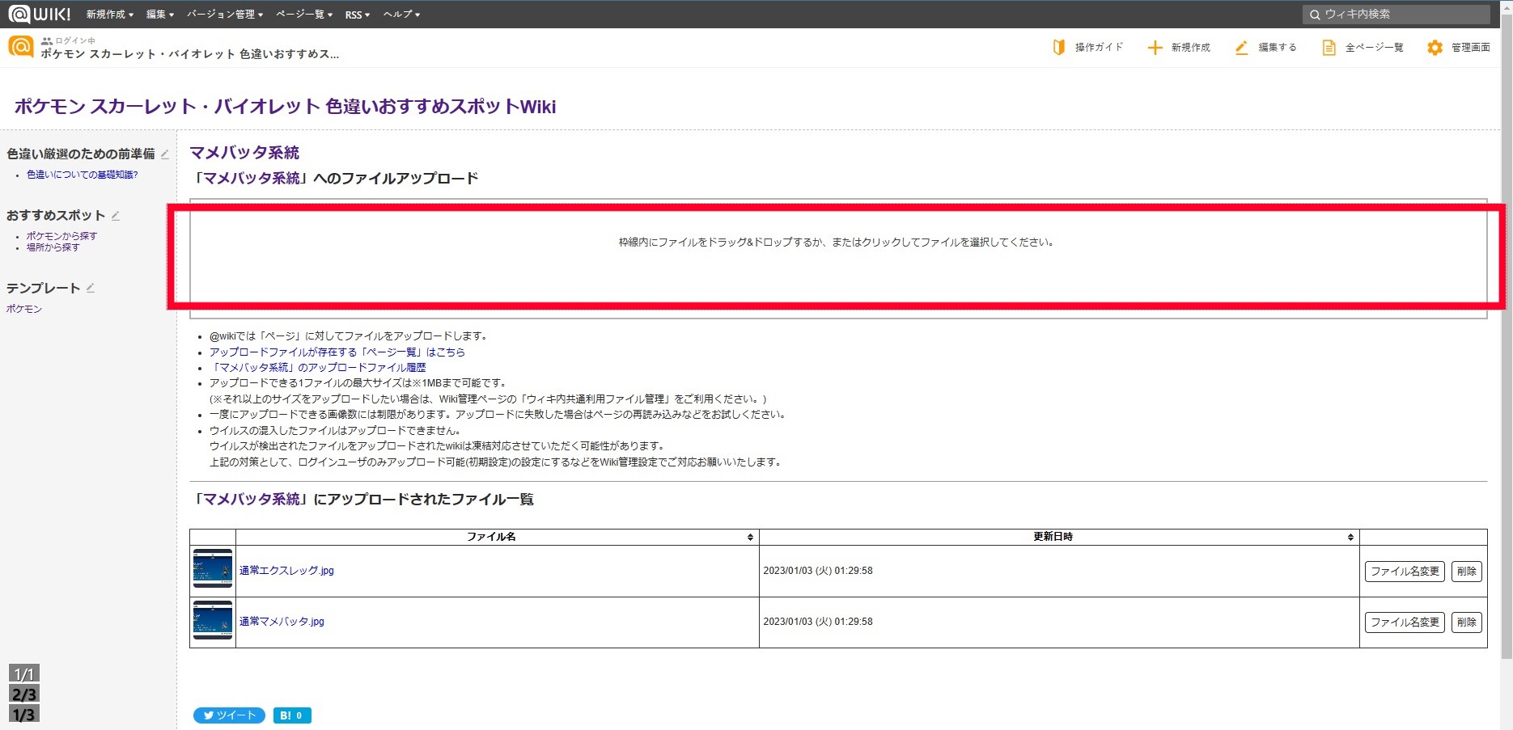Click the file drag-and-drop upload area

838,259
